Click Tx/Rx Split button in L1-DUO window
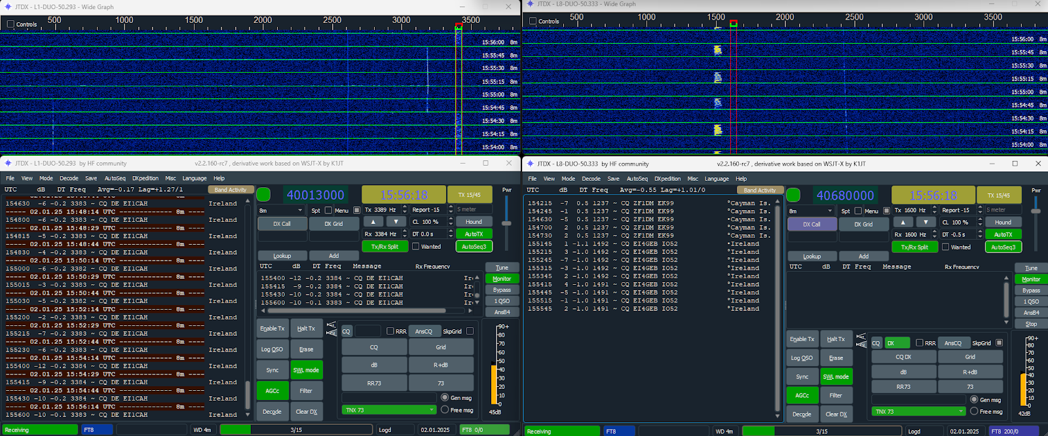This screenshot has width=1048, height=436. click(384, 246)
